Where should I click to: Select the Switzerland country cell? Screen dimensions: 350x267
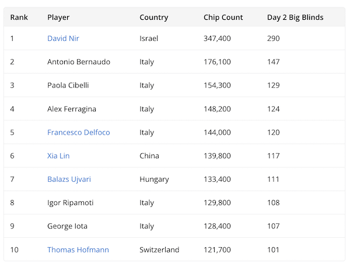coord(159,250)
